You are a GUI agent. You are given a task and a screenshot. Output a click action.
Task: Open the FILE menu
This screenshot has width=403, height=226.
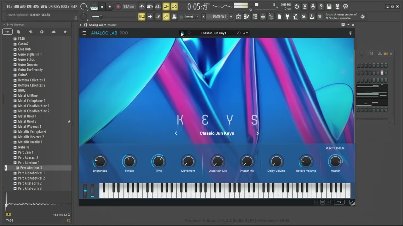tap(9, 7)
